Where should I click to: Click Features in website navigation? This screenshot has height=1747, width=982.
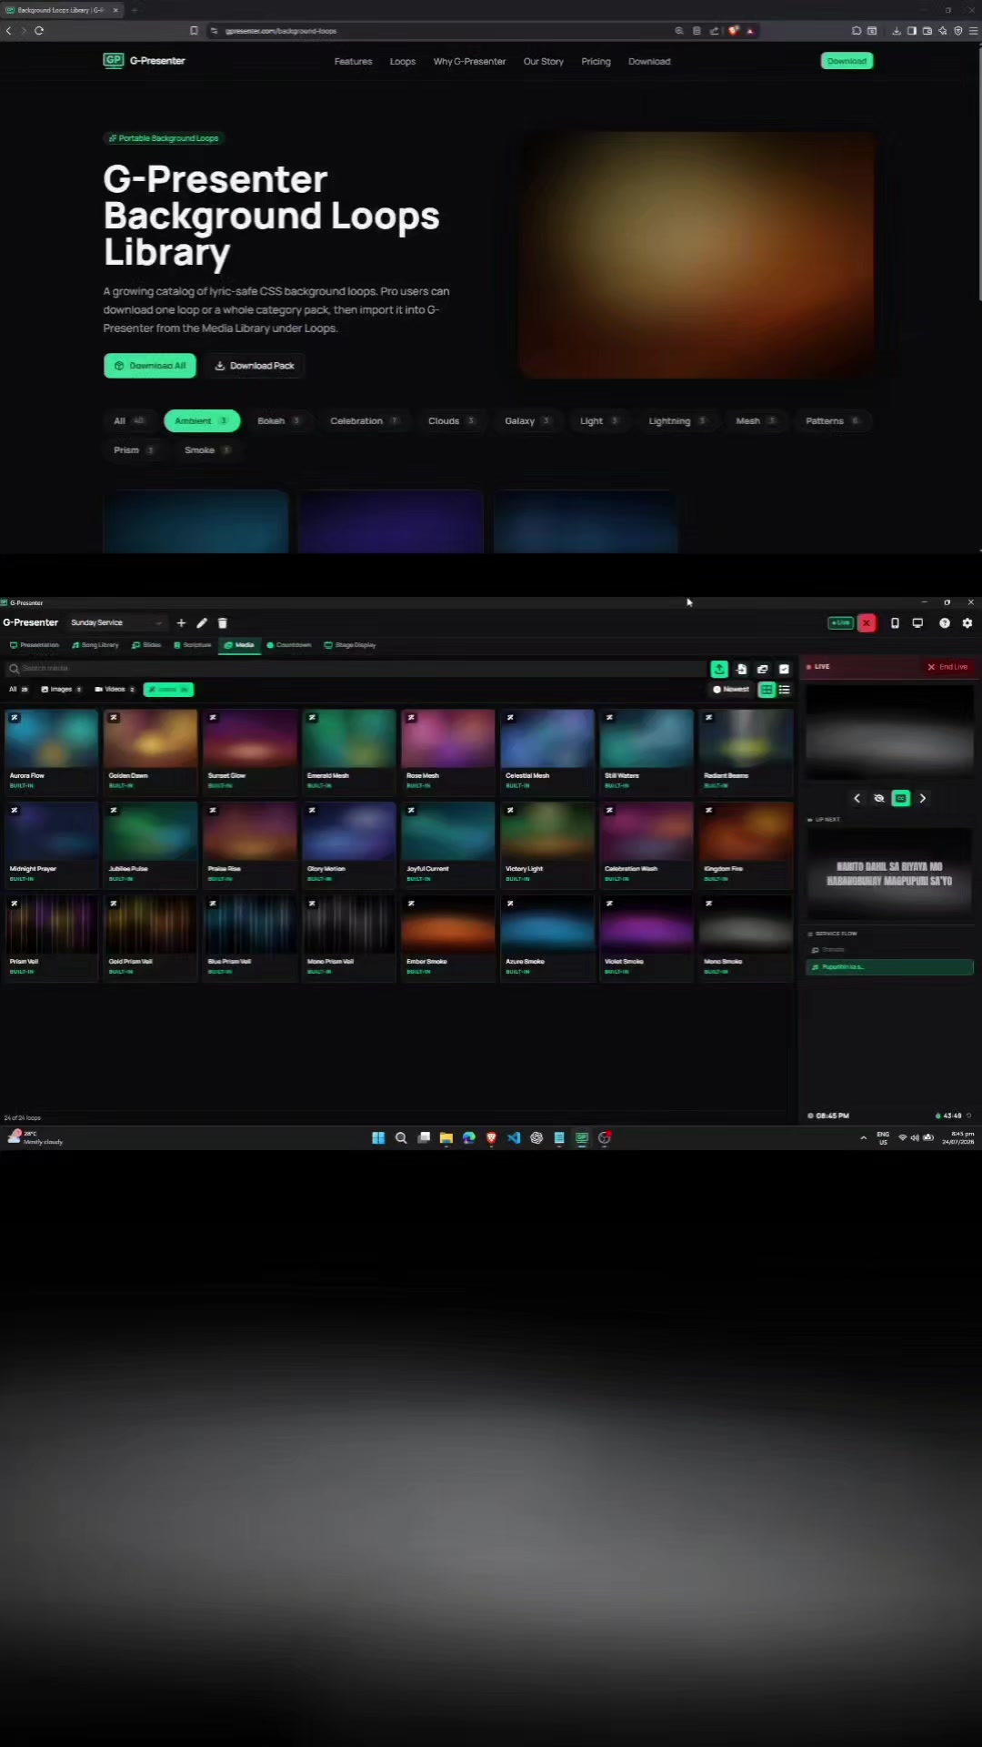pos(353,62)
